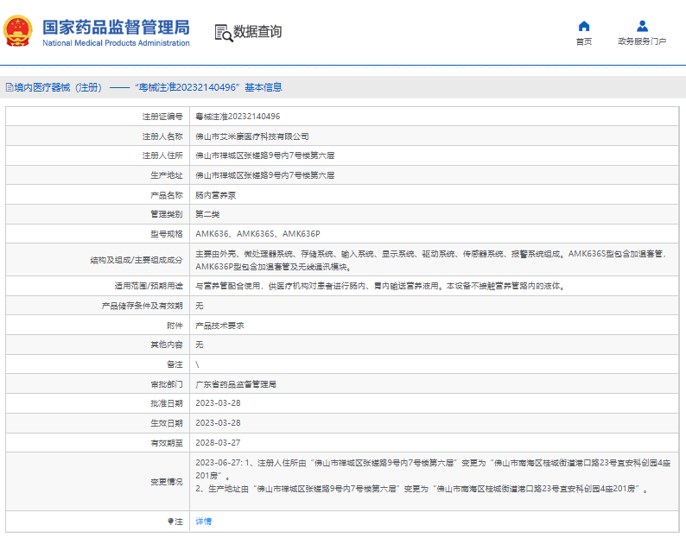The width and height of the screenshot is (686, 538).
Task: Select product name 肠内营养泵
Action: tap(215, 195)
